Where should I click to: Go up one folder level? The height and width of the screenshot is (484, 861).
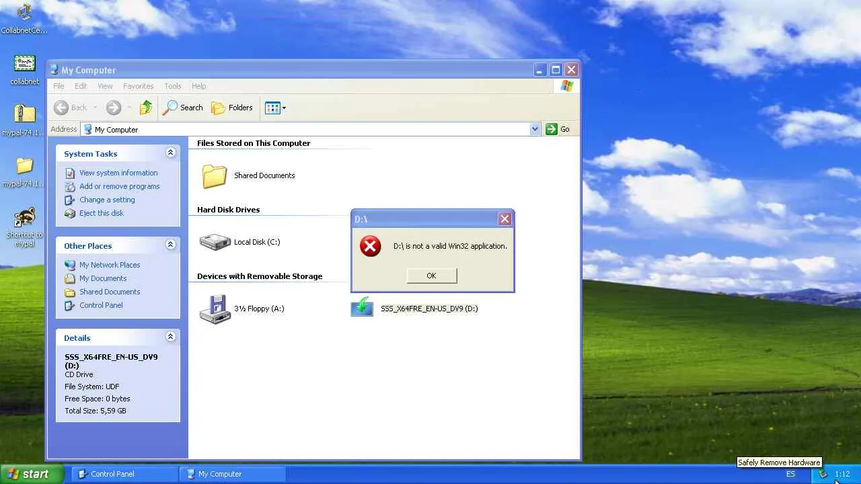point(146,108)
